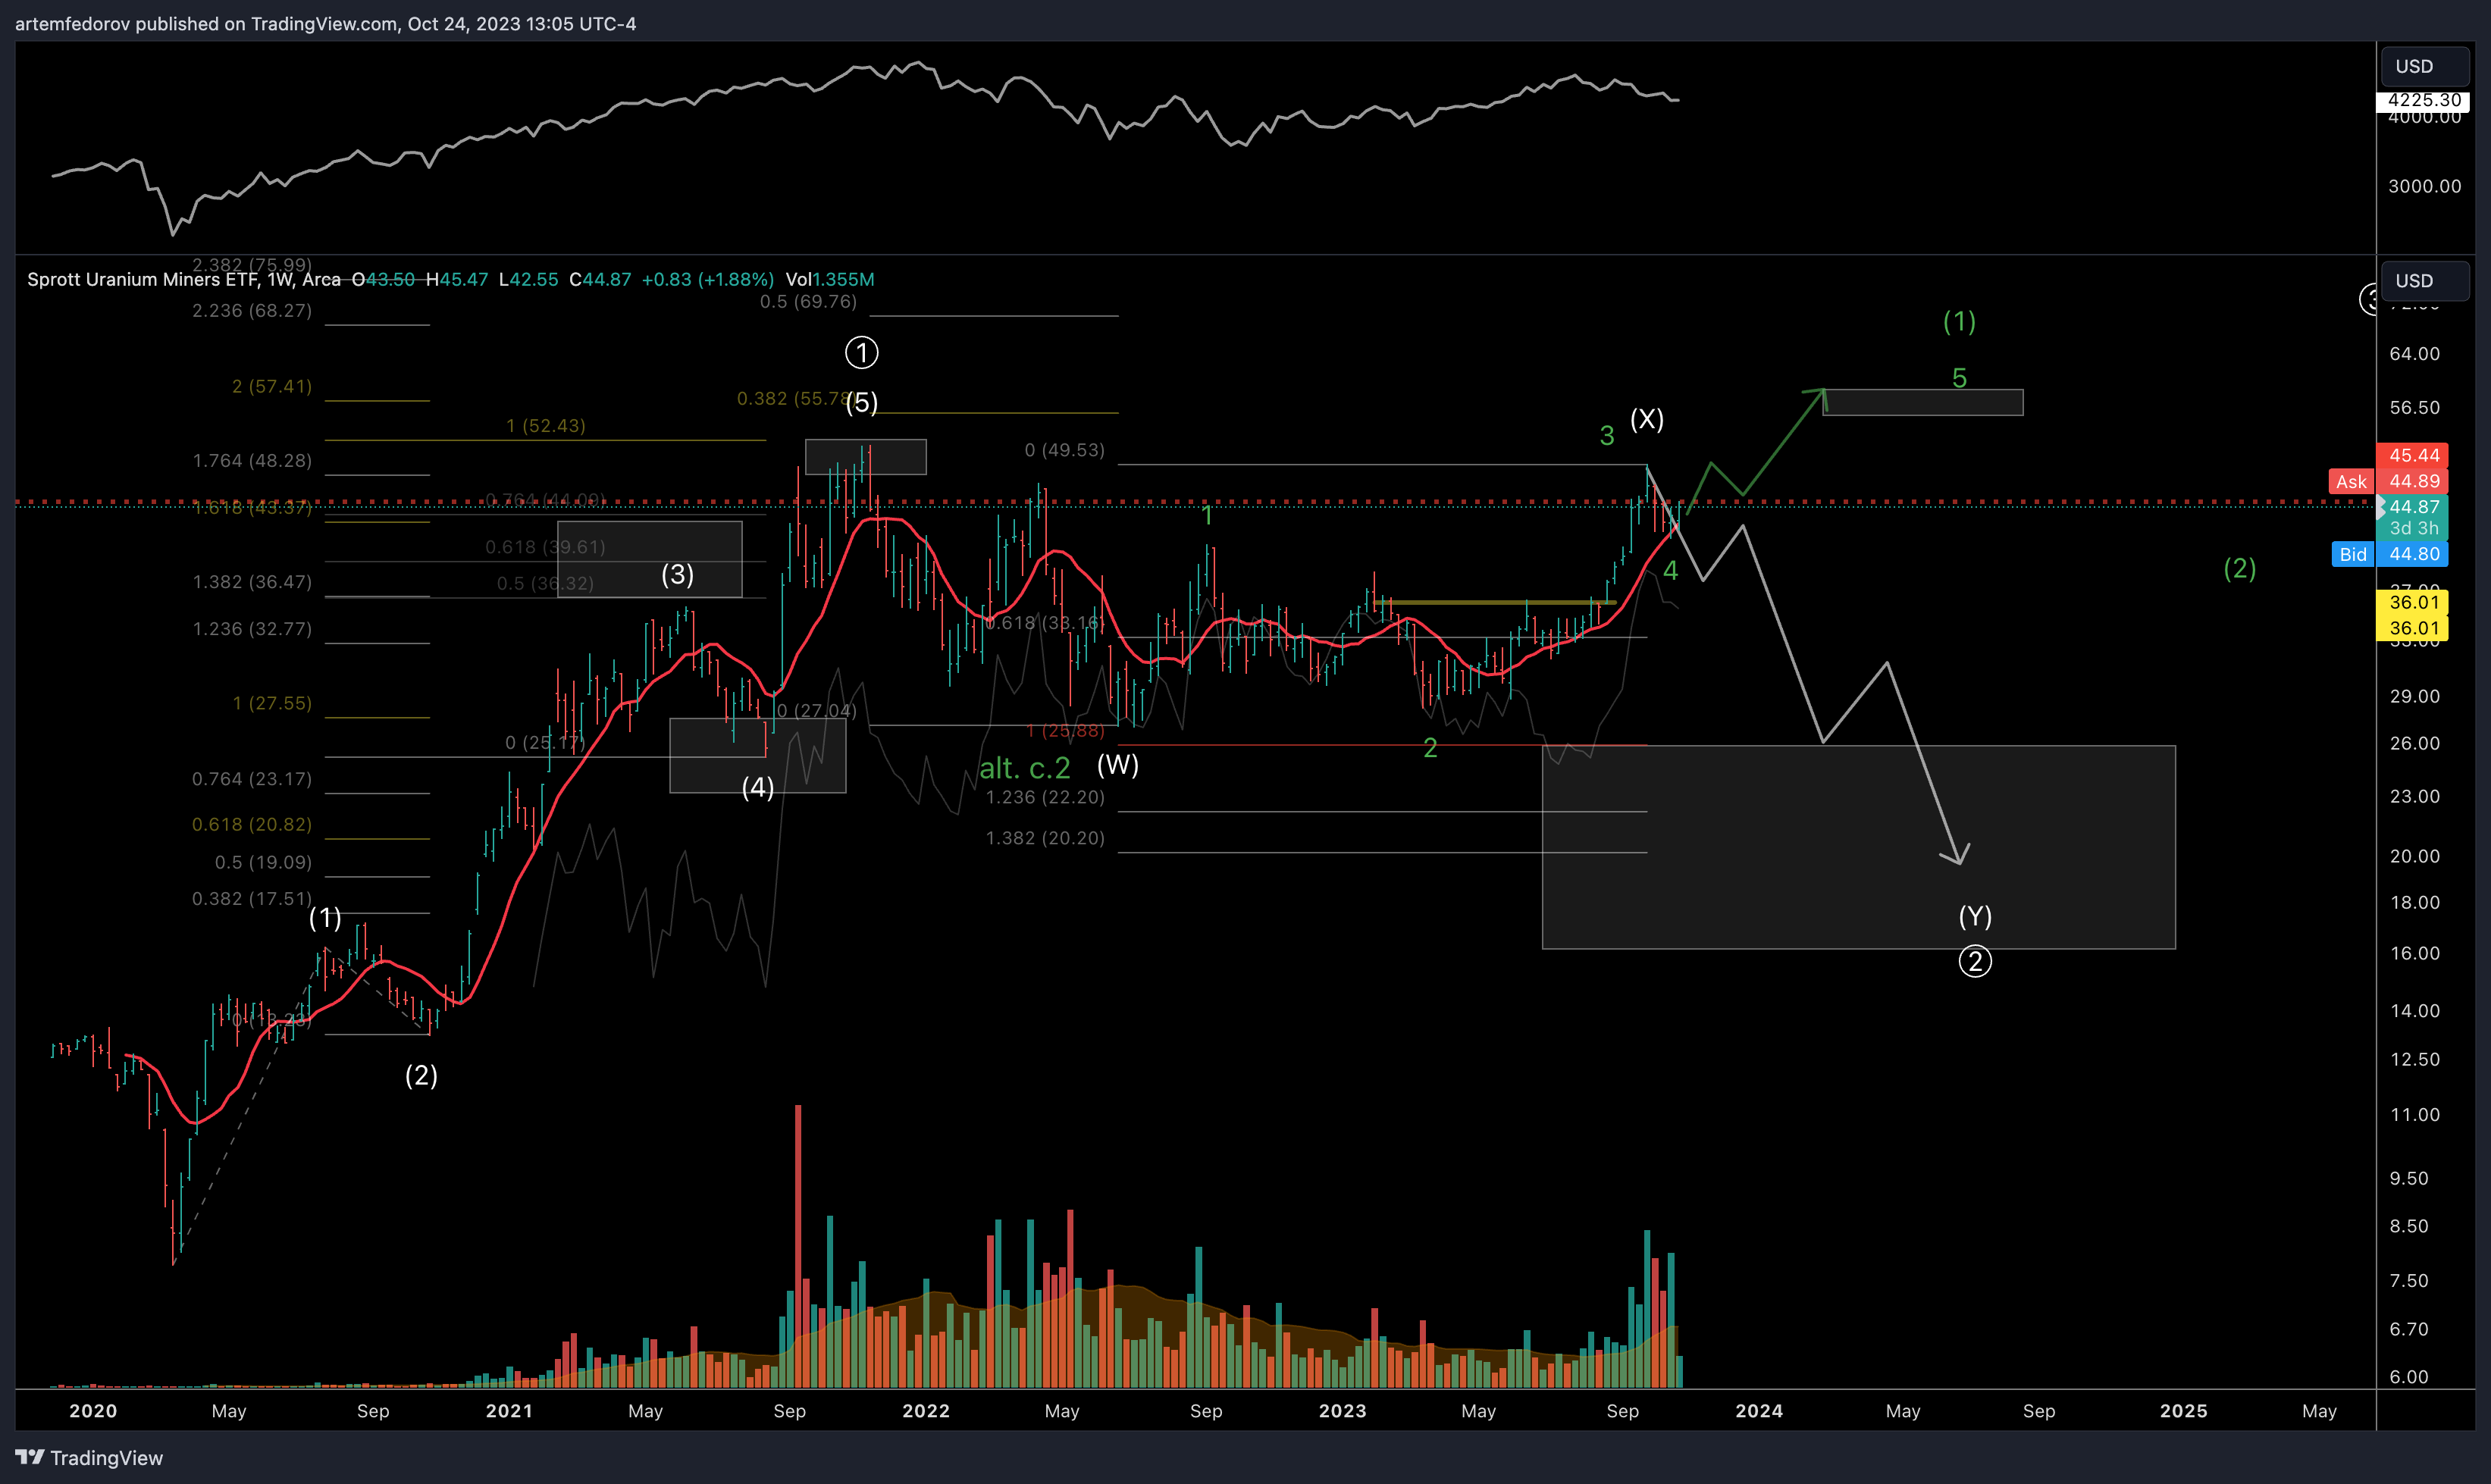The width and height of the screenshot is (2491, 1484).
Task: Click the 1.236 (22.20) extension label
Action: click(1046, 798)
